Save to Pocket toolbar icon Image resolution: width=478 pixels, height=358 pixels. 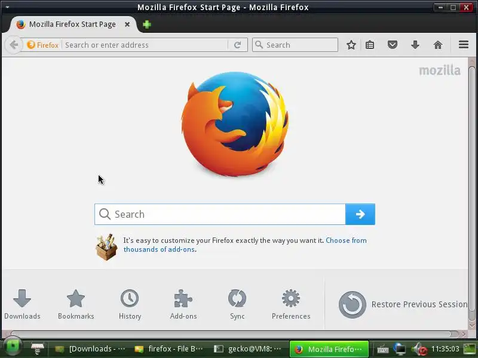[x=393, y=45]
